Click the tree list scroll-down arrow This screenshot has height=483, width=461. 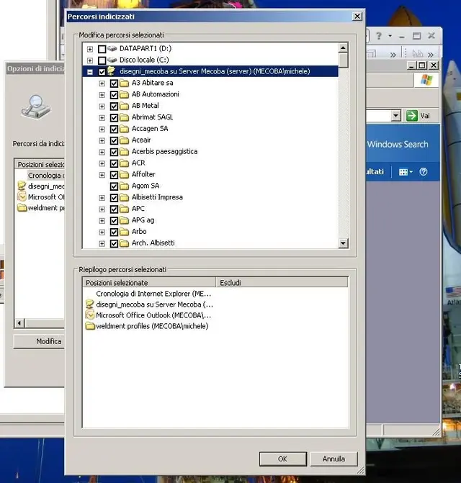(343, 243)
